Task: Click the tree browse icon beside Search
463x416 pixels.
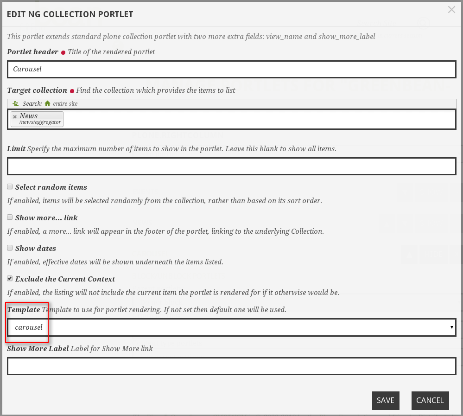Action: 16,104
